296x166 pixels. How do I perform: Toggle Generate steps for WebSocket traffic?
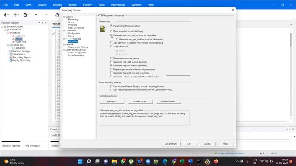(x=111, y=65)
